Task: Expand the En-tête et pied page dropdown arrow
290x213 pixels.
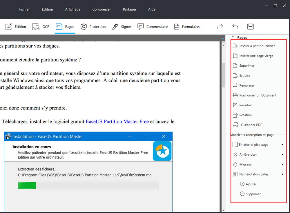Action: pos(282,145)
